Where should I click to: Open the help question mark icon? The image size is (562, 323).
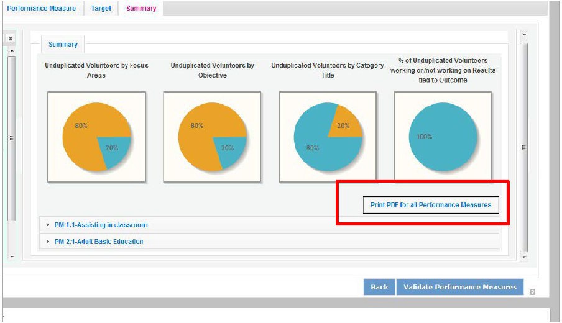tap(532, 292)
